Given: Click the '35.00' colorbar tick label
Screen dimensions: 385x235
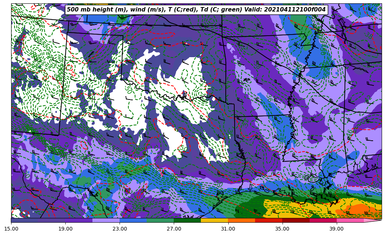Looking at the screenshot, I should (283, 229).
